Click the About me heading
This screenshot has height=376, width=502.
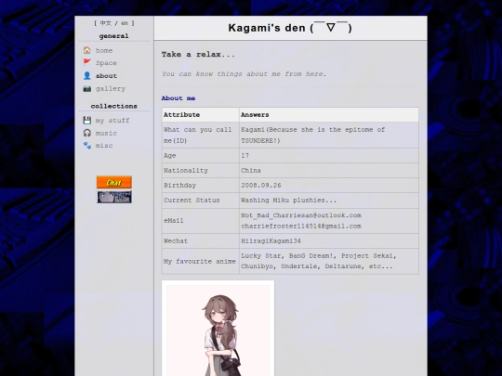[x=178, y=98]
